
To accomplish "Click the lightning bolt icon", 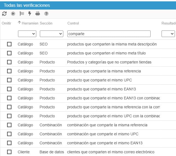I will click(x=30, y=14).
